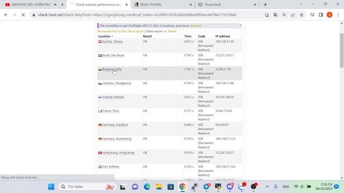Share report on Twitter link
The height and width of the screenshot is (193, 344).
coord(170,31)
